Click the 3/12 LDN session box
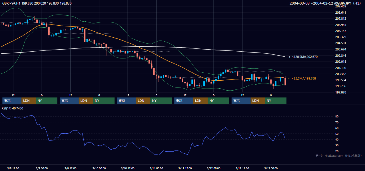 tap(258, 101)
